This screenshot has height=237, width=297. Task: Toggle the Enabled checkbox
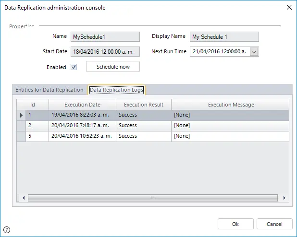74,67
